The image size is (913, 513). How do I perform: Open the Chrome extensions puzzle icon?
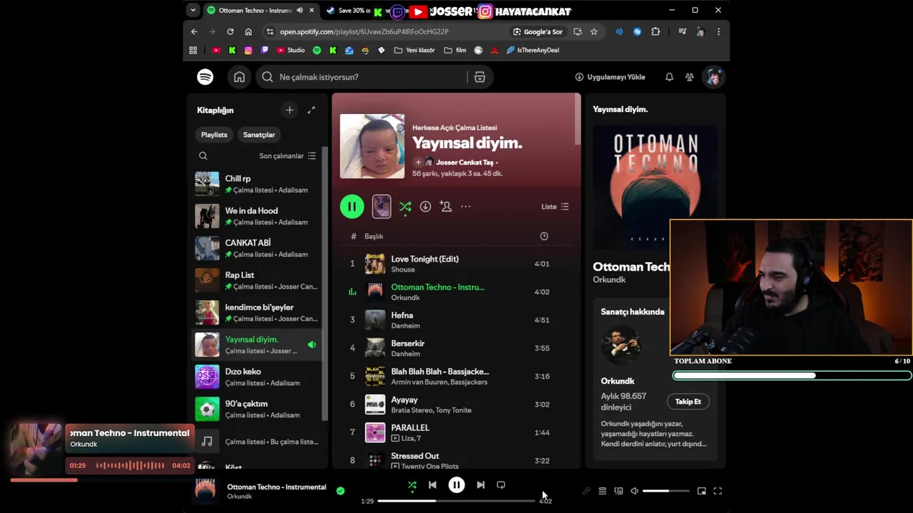point(656,31)
